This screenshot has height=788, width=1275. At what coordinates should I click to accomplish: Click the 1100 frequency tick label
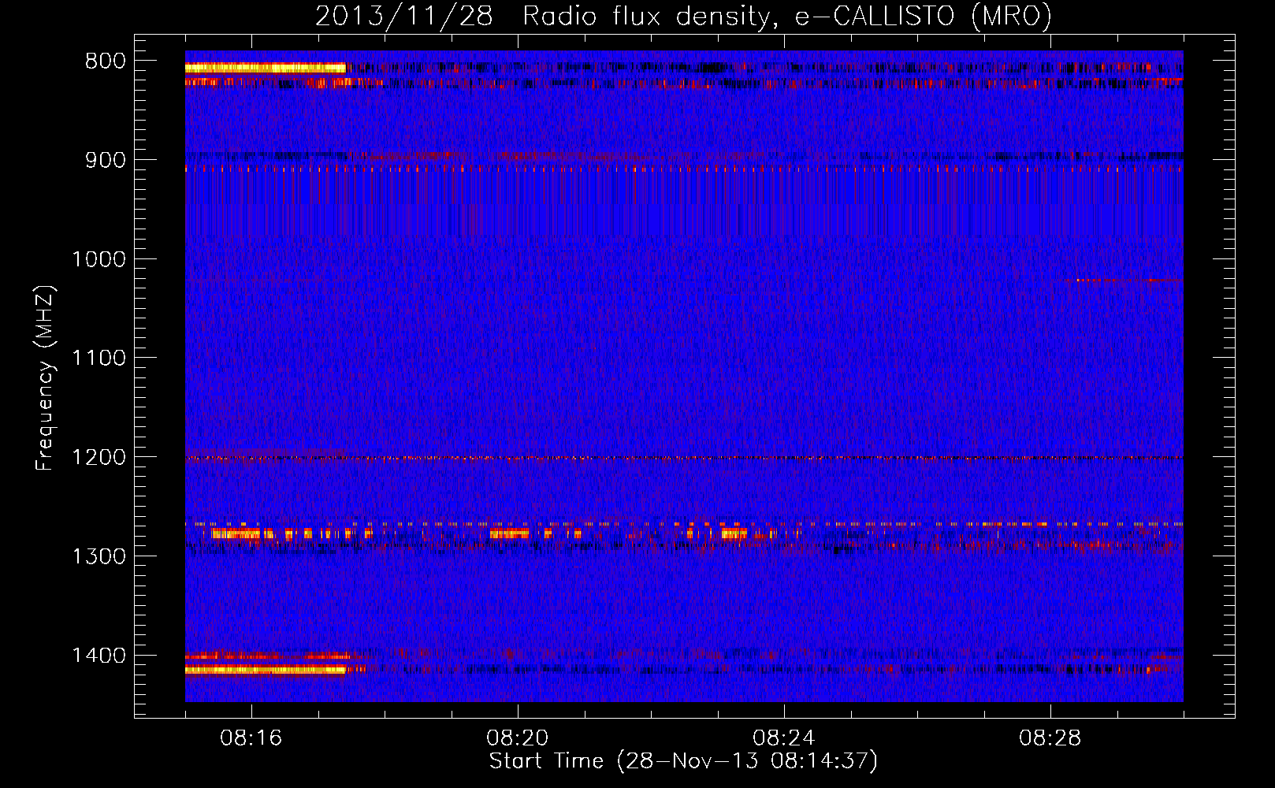coord(99,359)
